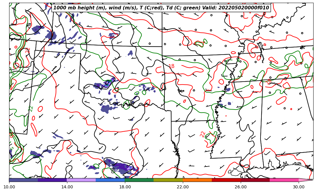Click red 22 contour label in Louisiana
Screen dimensions: 316x192
(x=203, y=134)
